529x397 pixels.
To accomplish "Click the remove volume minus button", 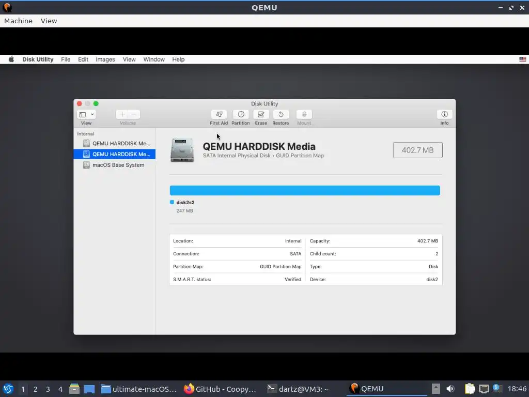I will tap(134, 114).
